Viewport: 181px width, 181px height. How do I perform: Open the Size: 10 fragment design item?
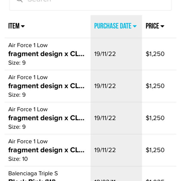pos(46,150)
